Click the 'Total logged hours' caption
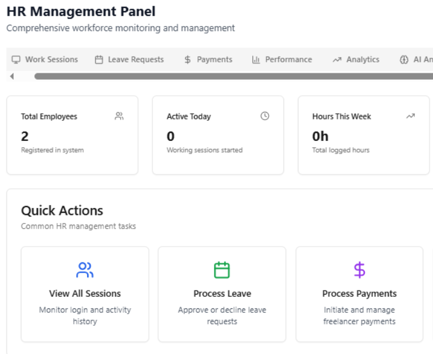The height and width of the screenshot is (354, 433). point(341,150)
